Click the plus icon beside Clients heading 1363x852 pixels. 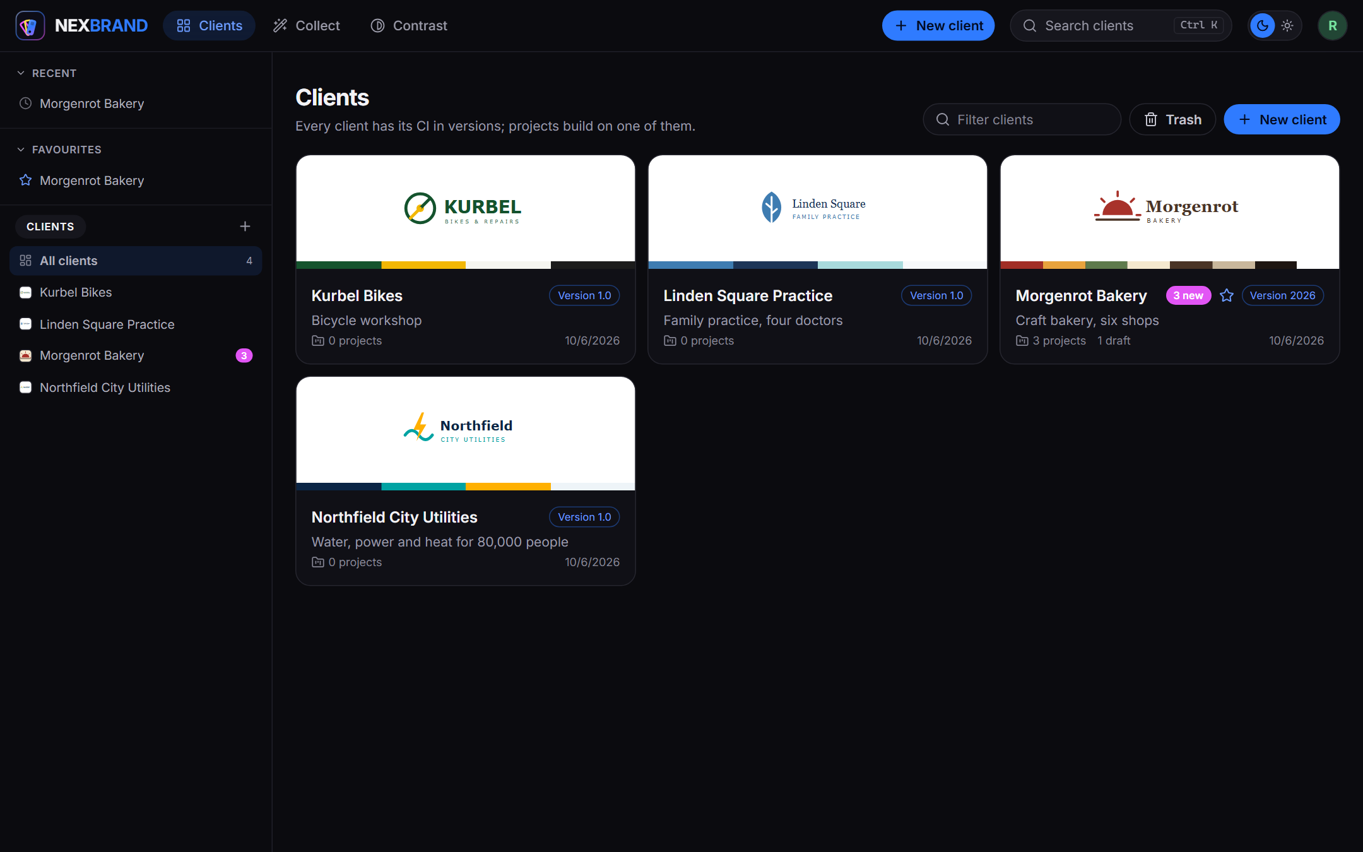click(x=245, y=226)
